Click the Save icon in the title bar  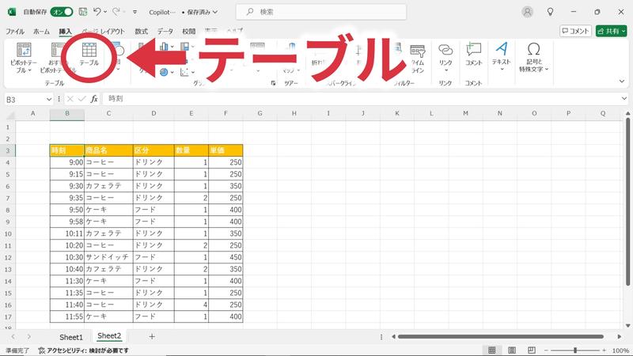click(x=83, y=12)
